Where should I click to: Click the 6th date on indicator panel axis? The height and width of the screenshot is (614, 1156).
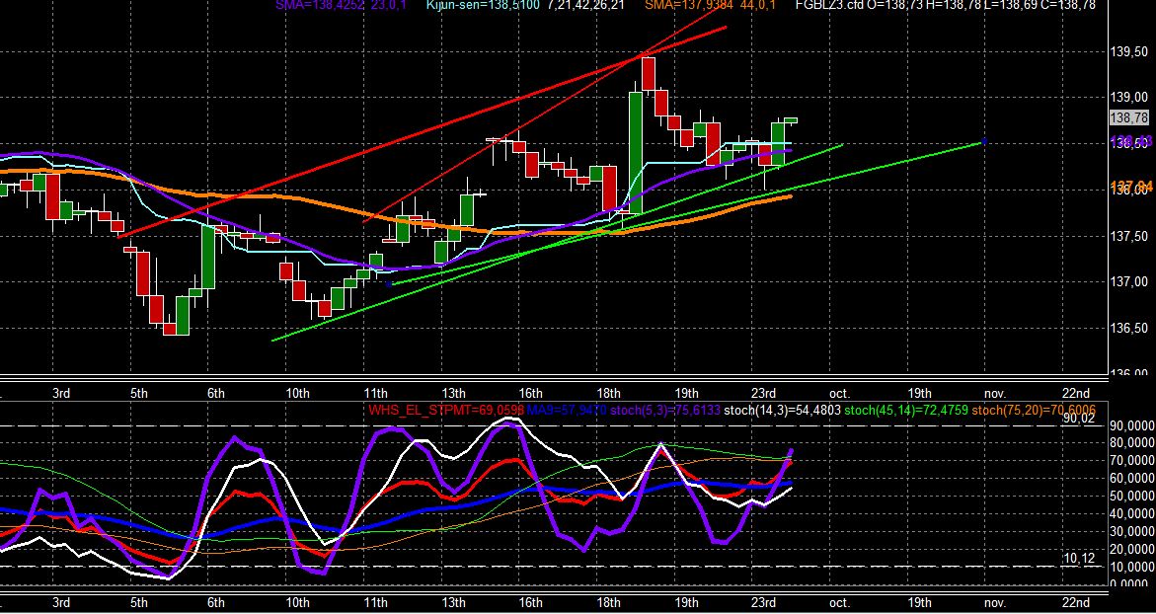(216, 602)
